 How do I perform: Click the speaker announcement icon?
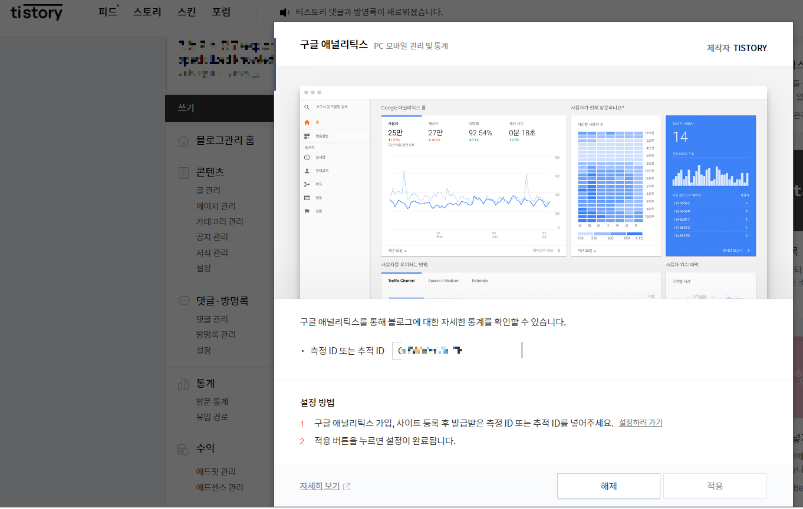285,12
